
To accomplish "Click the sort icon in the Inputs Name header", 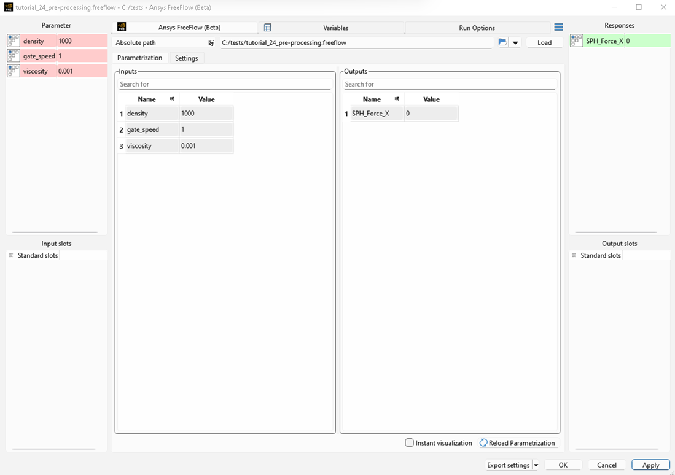I will click(x=172, y=99).
